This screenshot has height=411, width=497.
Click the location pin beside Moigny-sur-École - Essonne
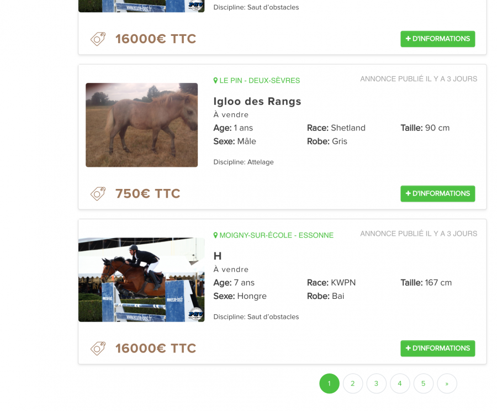coord(215,235)
